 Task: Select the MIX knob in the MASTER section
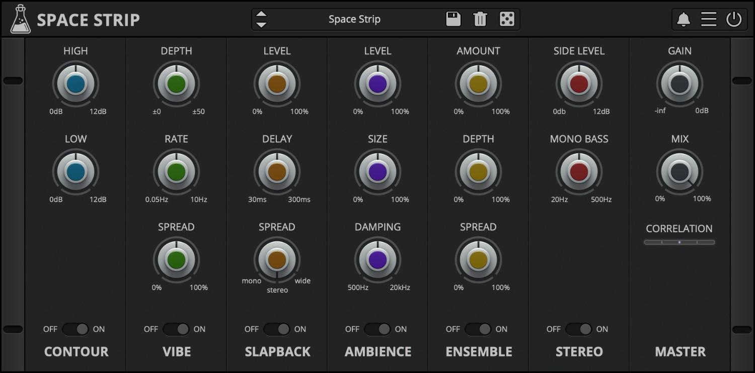[x=679, y=172]
